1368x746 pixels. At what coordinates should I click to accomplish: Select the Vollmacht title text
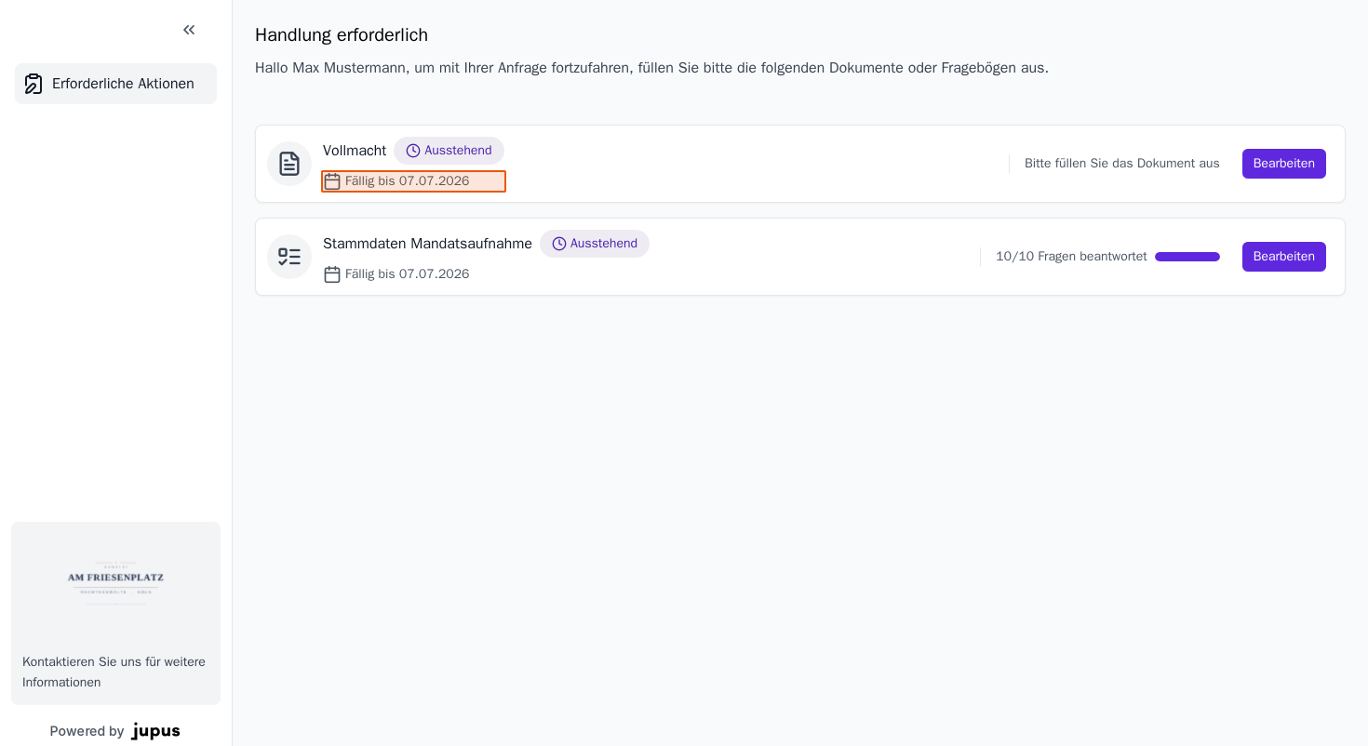pos(355,151)
